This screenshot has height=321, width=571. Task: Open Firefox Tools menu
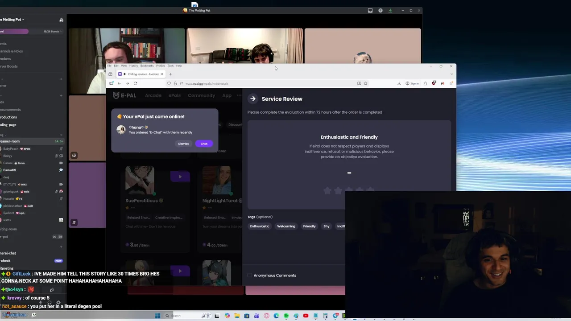170,66
